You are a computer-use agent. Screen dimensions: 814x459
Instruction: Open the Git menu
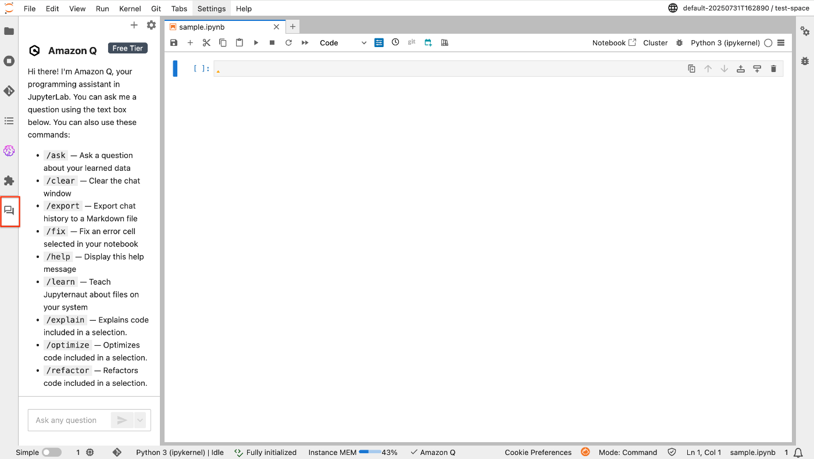[156, 9]
